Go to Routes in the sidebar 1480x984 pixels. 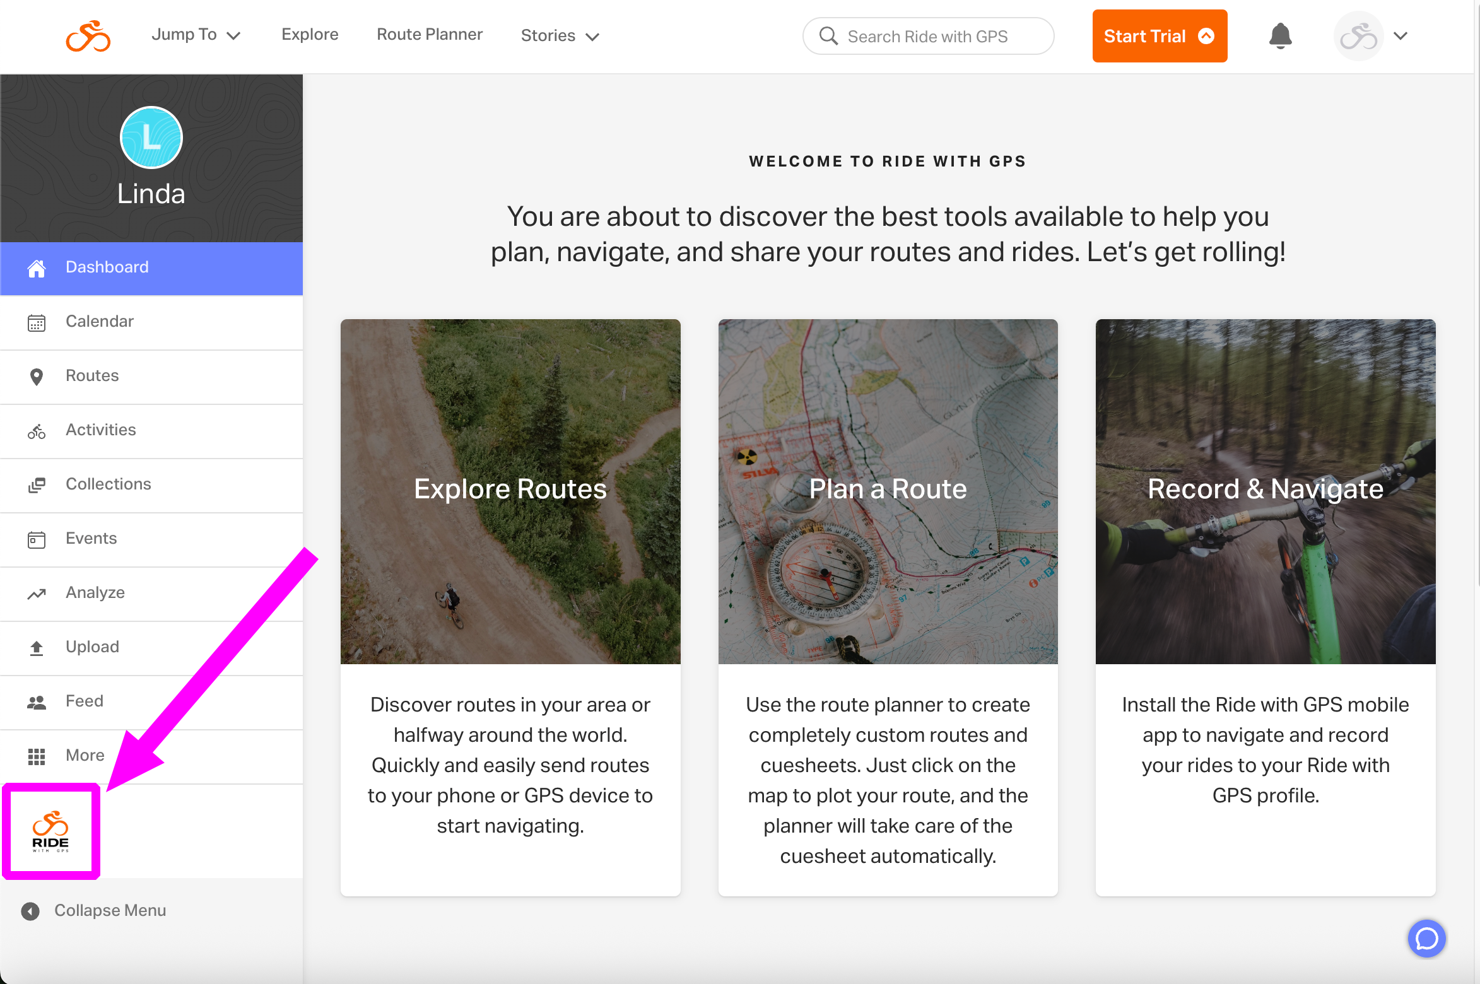point(151,376)
